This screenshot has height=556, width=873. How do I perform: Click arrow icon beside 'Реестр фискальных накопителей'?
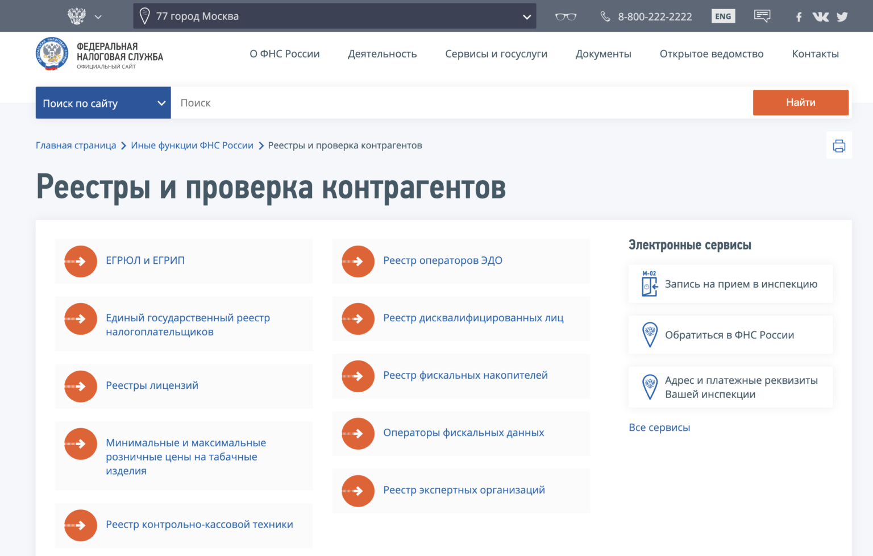(358, 376)
